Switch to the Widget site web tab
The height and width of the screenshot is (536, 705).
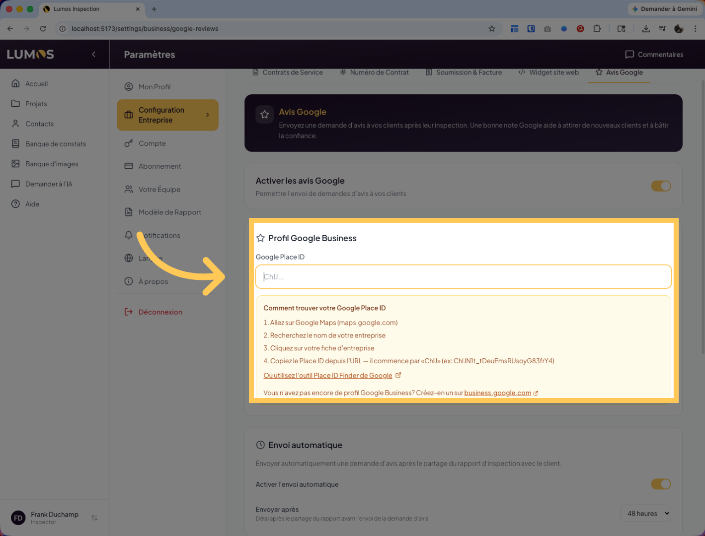548,72
